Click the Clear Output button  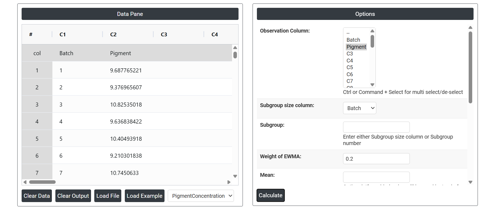point(73,196)
